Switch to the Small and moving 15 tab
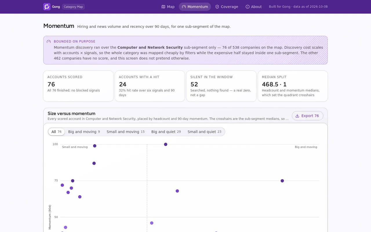Screen dimensions: 371x232 pyautogui.click(x=126, y=132)
